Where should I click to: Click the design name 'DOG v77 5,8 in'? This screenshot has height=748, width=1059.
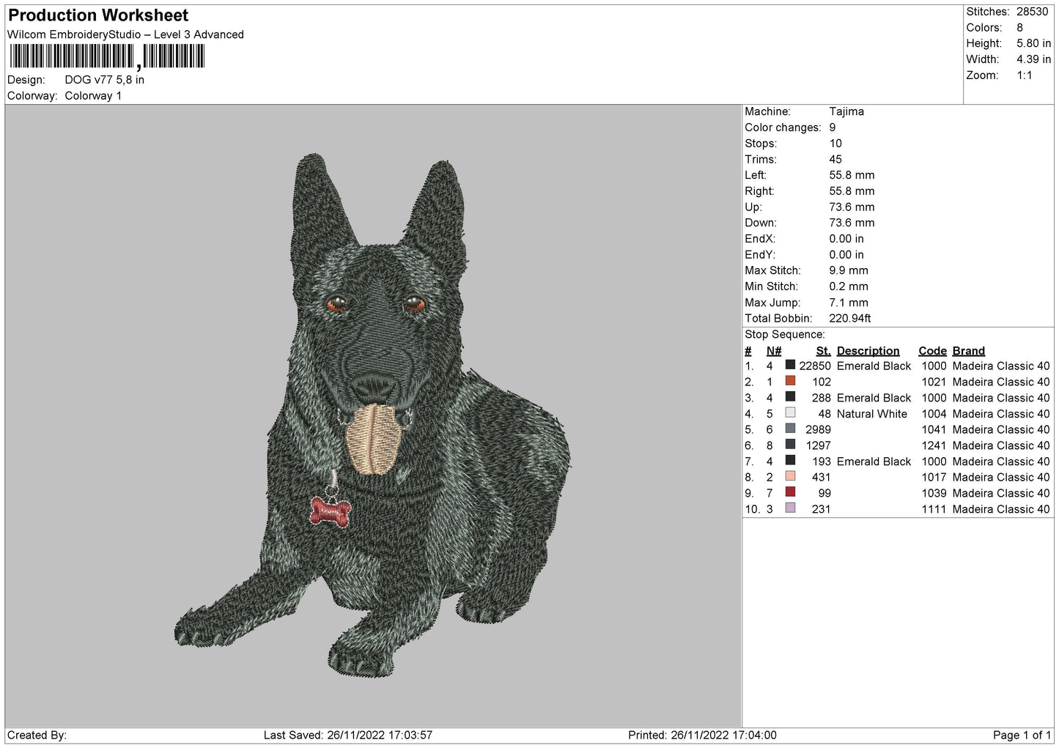click(104, 80)
